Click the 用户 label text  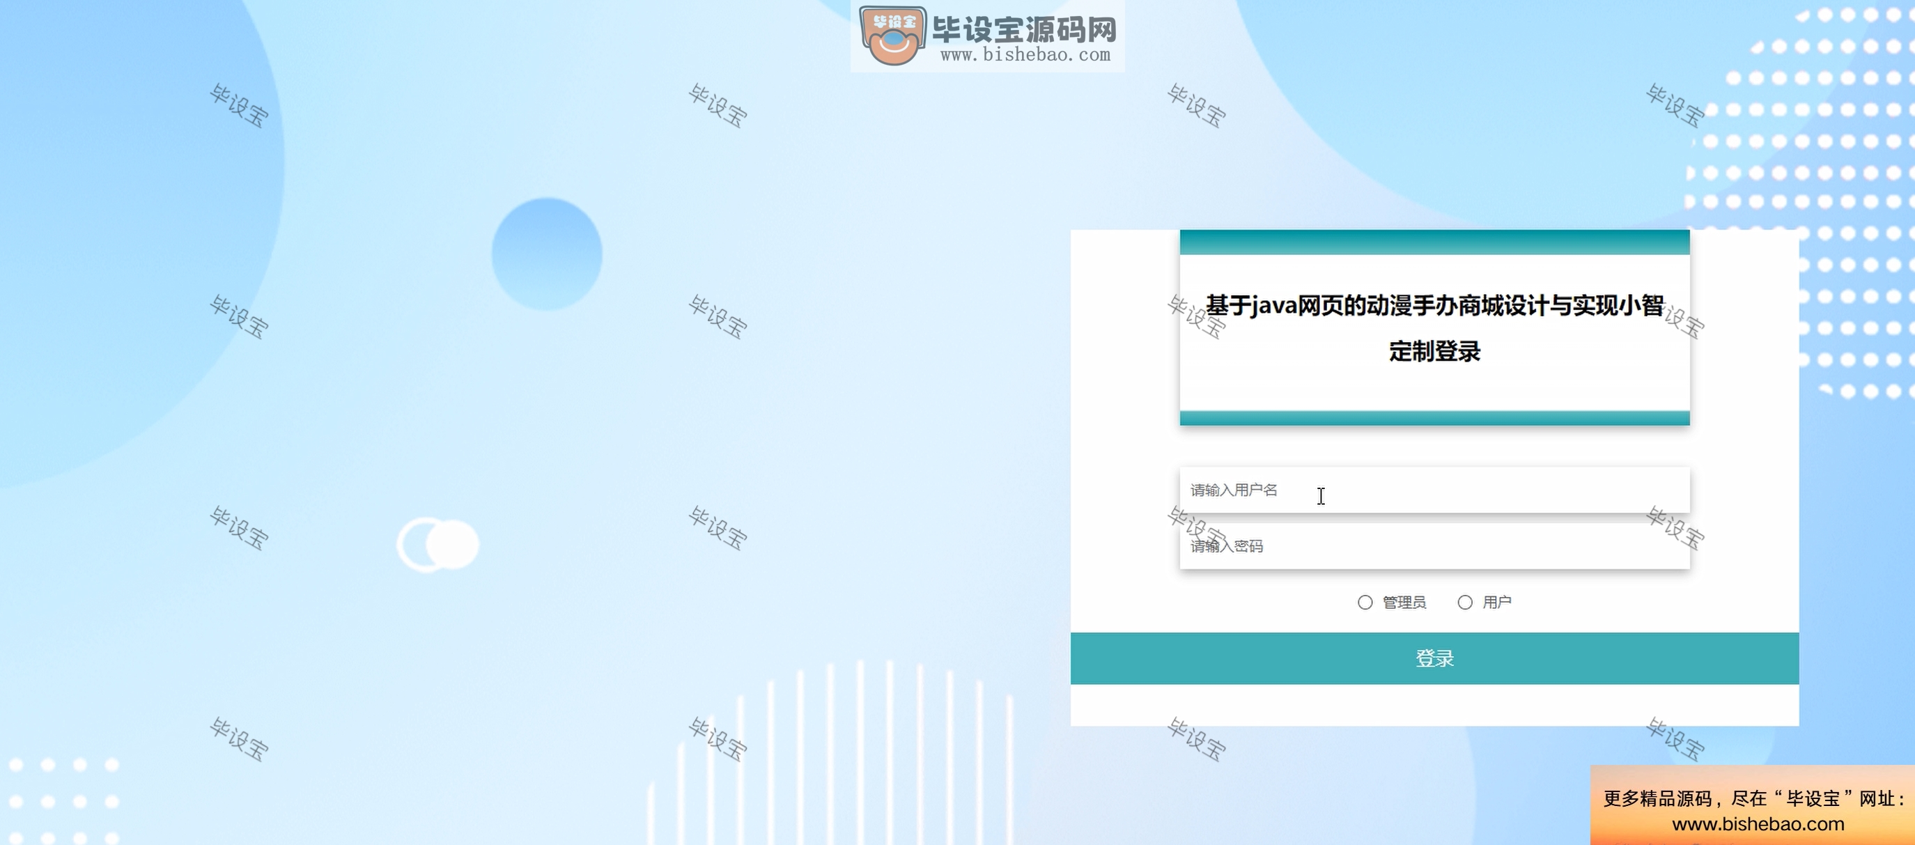point(1496,602)
